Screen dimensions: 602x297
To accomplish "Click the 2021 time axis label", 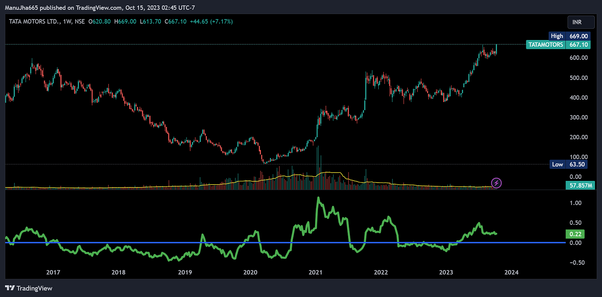I will click(315, 272).
